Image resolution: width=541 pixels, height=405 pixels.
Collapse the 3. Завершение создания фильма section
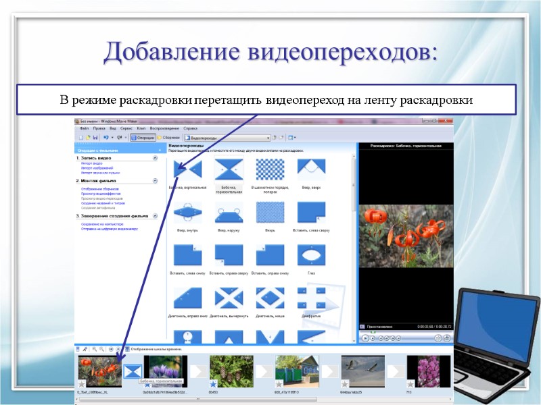click(x=155, y=215)
